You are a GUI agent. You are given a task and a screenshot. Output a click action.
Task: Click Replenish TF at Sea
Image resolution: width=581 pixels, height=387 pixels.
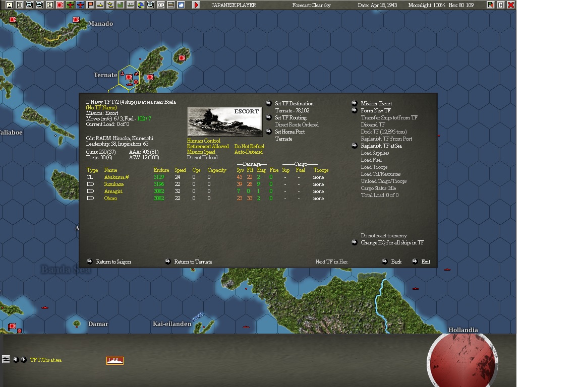pos(381,146)
